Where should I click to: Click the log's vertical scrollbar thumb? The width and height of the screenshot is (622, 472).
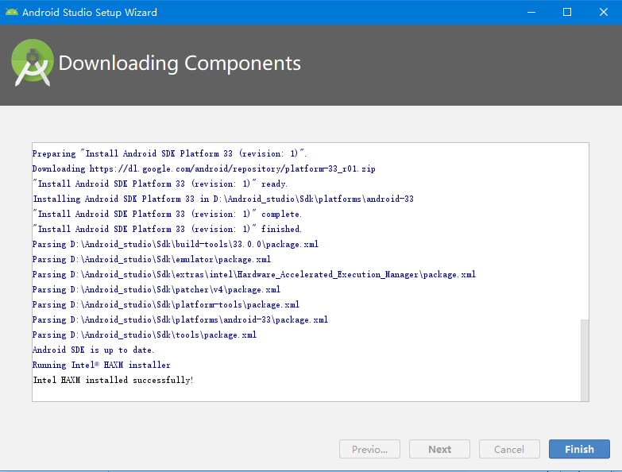coord(585,359)
